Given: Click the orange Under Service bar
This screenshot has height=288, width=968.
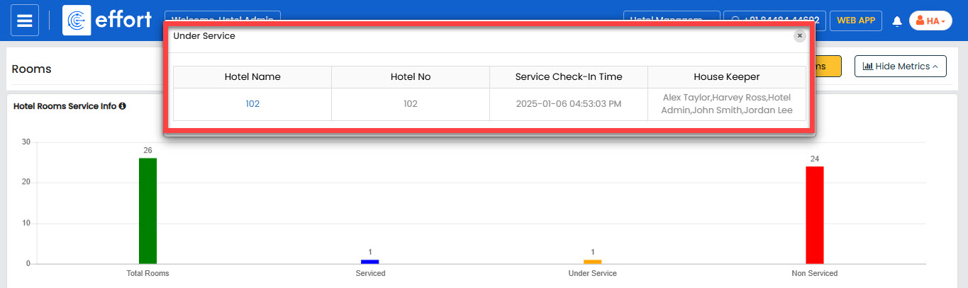Looking at the screenshot, I should point(592,262).
